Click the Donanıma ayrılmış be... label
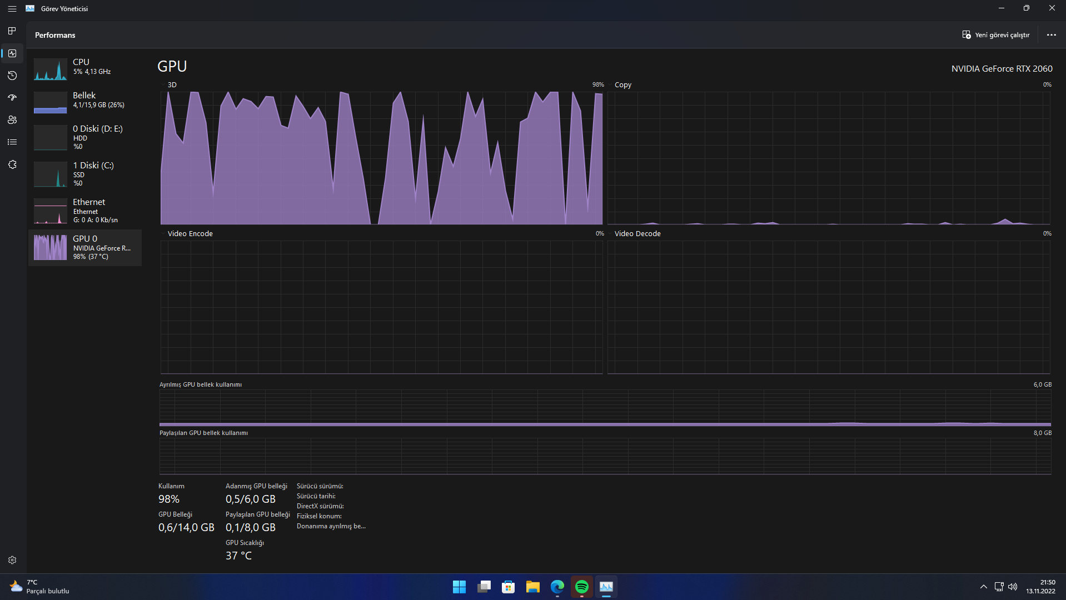1066x600 pixels. coord(331,526)
